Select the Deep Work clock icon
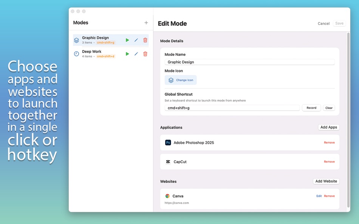Screen dimensions: 359x224 click(x=76, y=54)
